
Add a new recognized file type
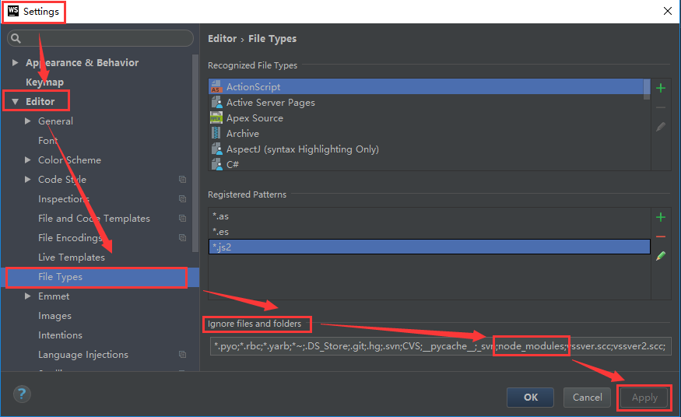pyautogui.click(x=661, y=88)
